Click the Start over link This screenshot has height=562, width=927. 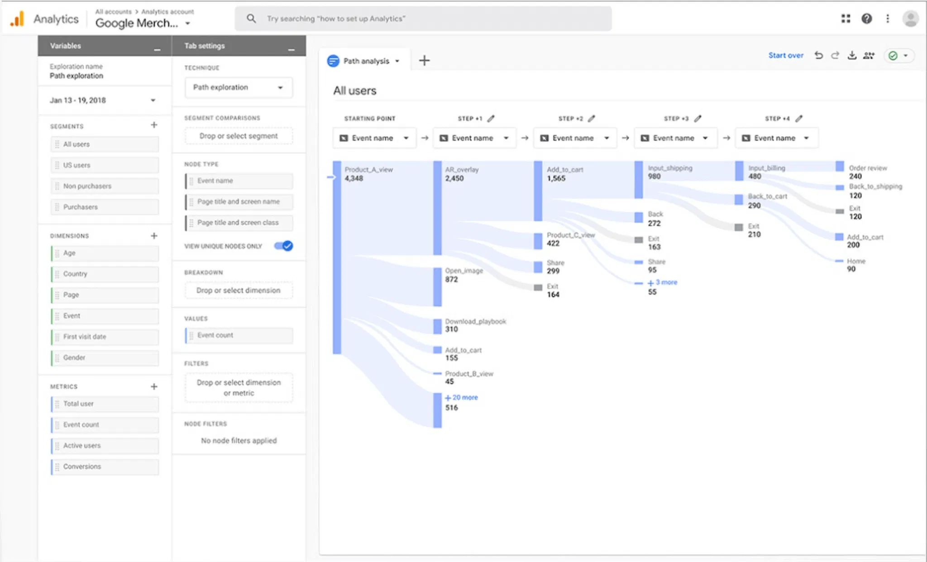(785, 55)
